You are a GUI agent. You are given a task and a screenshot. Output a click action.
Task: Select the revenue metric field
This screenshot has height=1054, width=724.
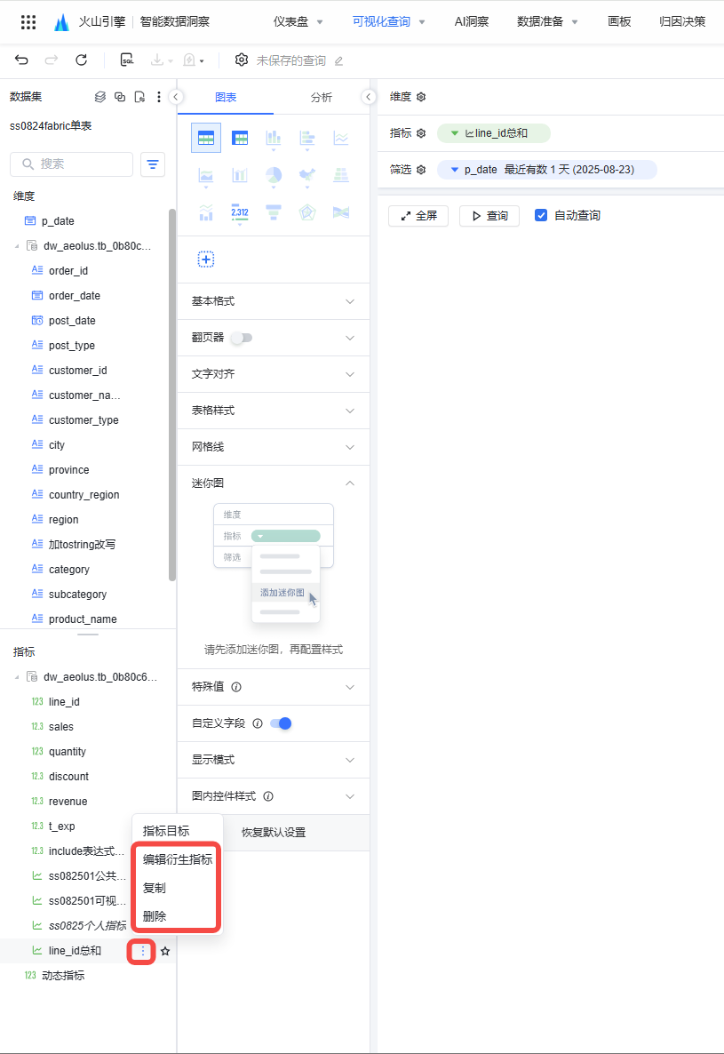68,802
